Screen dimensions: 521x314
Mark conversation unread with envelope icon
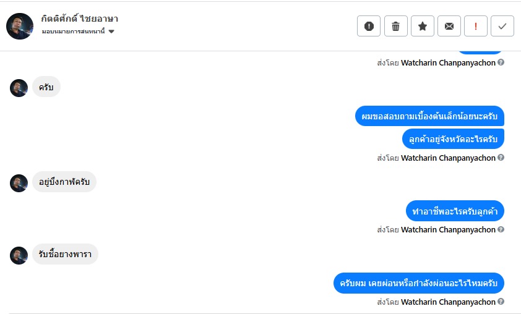tap(449, 26)
